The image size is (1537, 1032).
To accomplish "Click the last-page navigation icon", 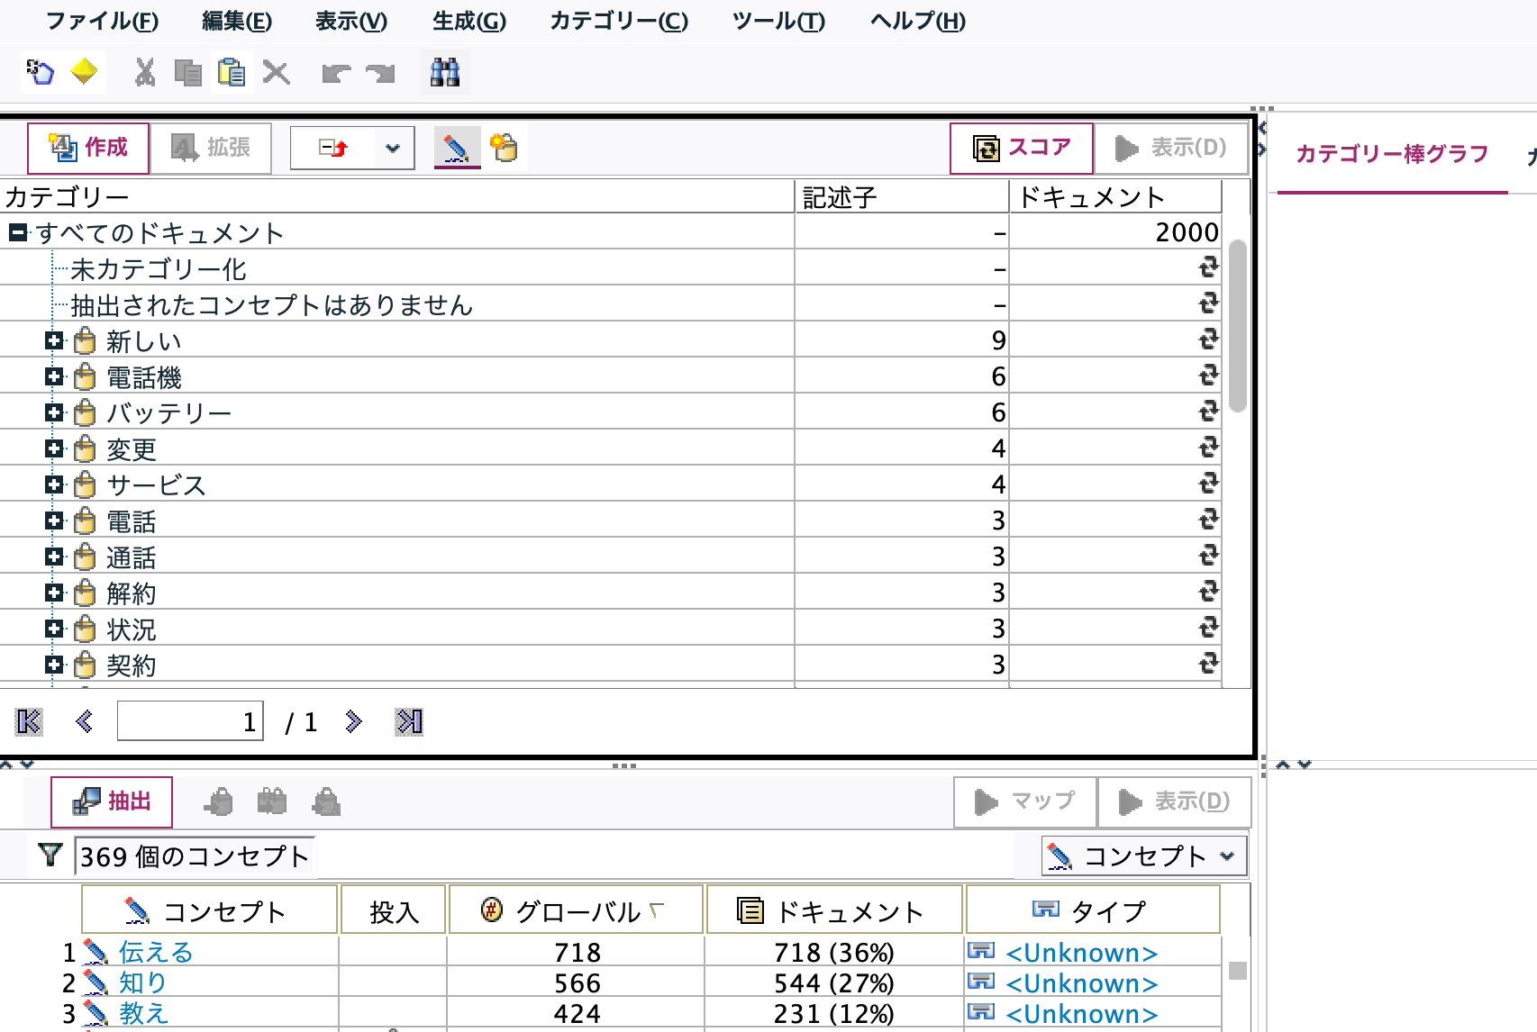I will (408, 720).
